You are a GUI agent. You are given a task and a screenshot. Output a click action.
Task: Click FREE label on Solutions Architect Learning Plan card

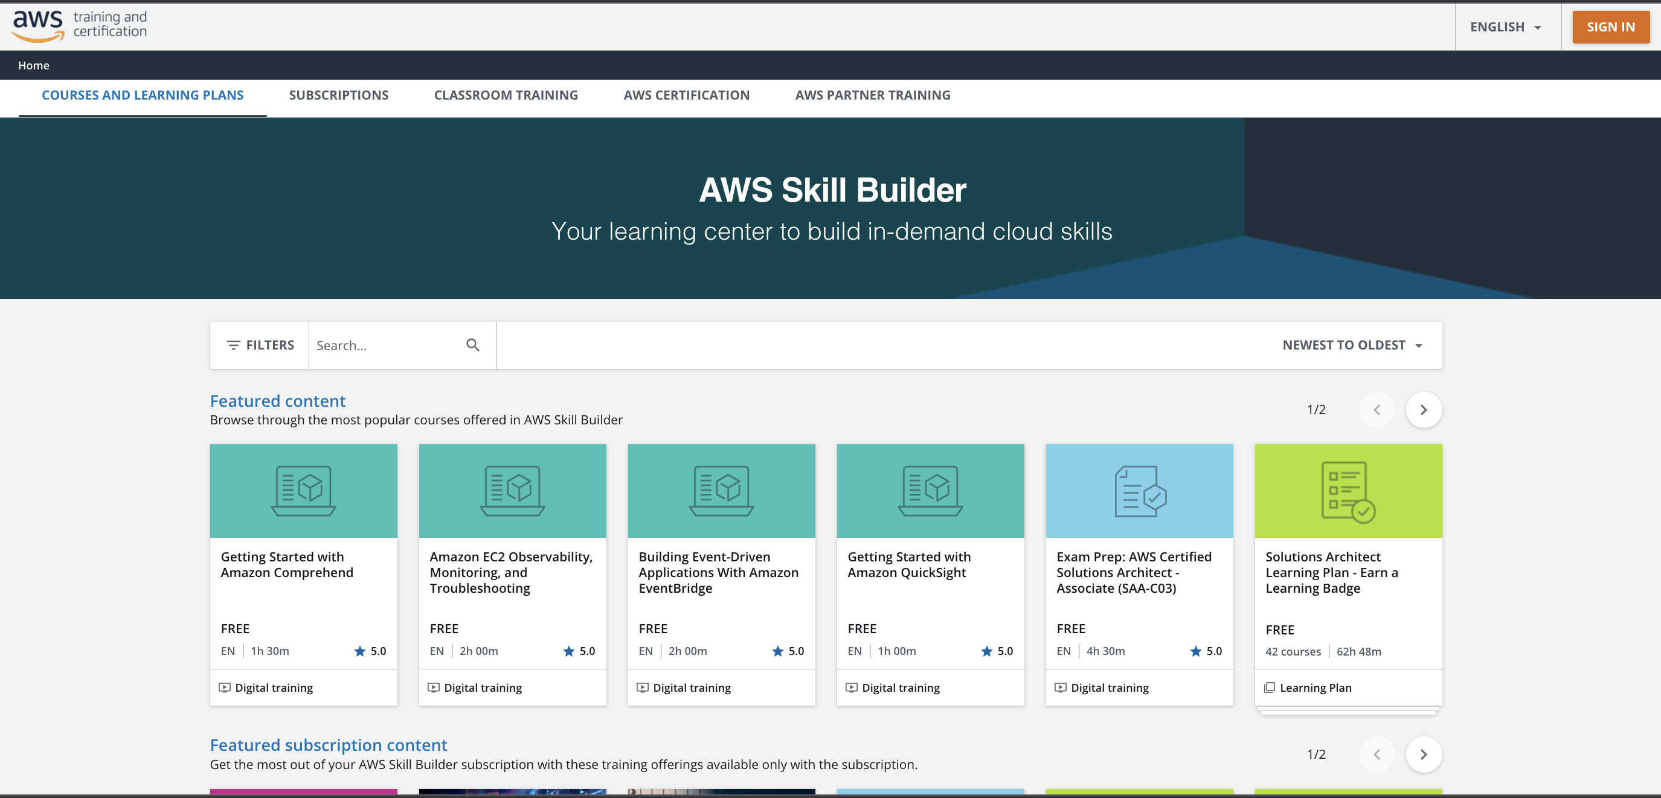(1279, 630)
